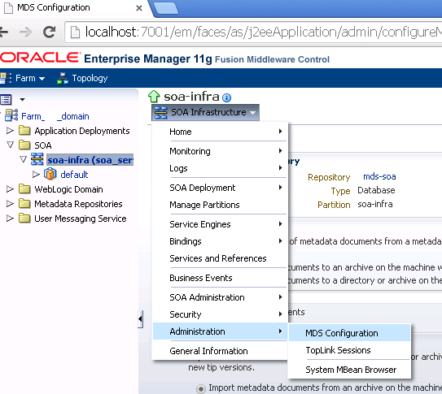Click the Metadata Repositories folder icon
The width and height of the screenshot is (442, 394).
coord(24,203)
